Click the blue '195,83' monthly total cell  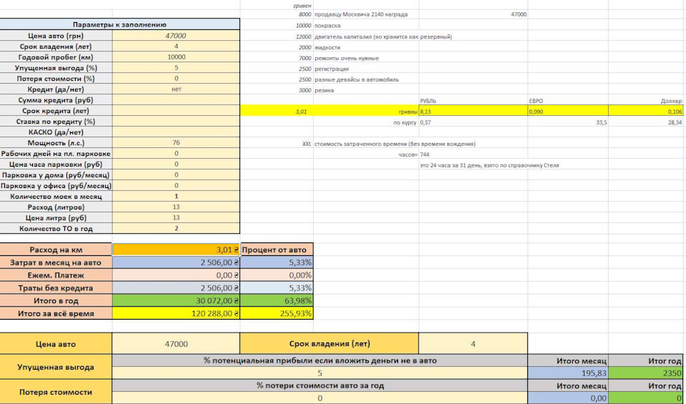(x=568, y=373)
